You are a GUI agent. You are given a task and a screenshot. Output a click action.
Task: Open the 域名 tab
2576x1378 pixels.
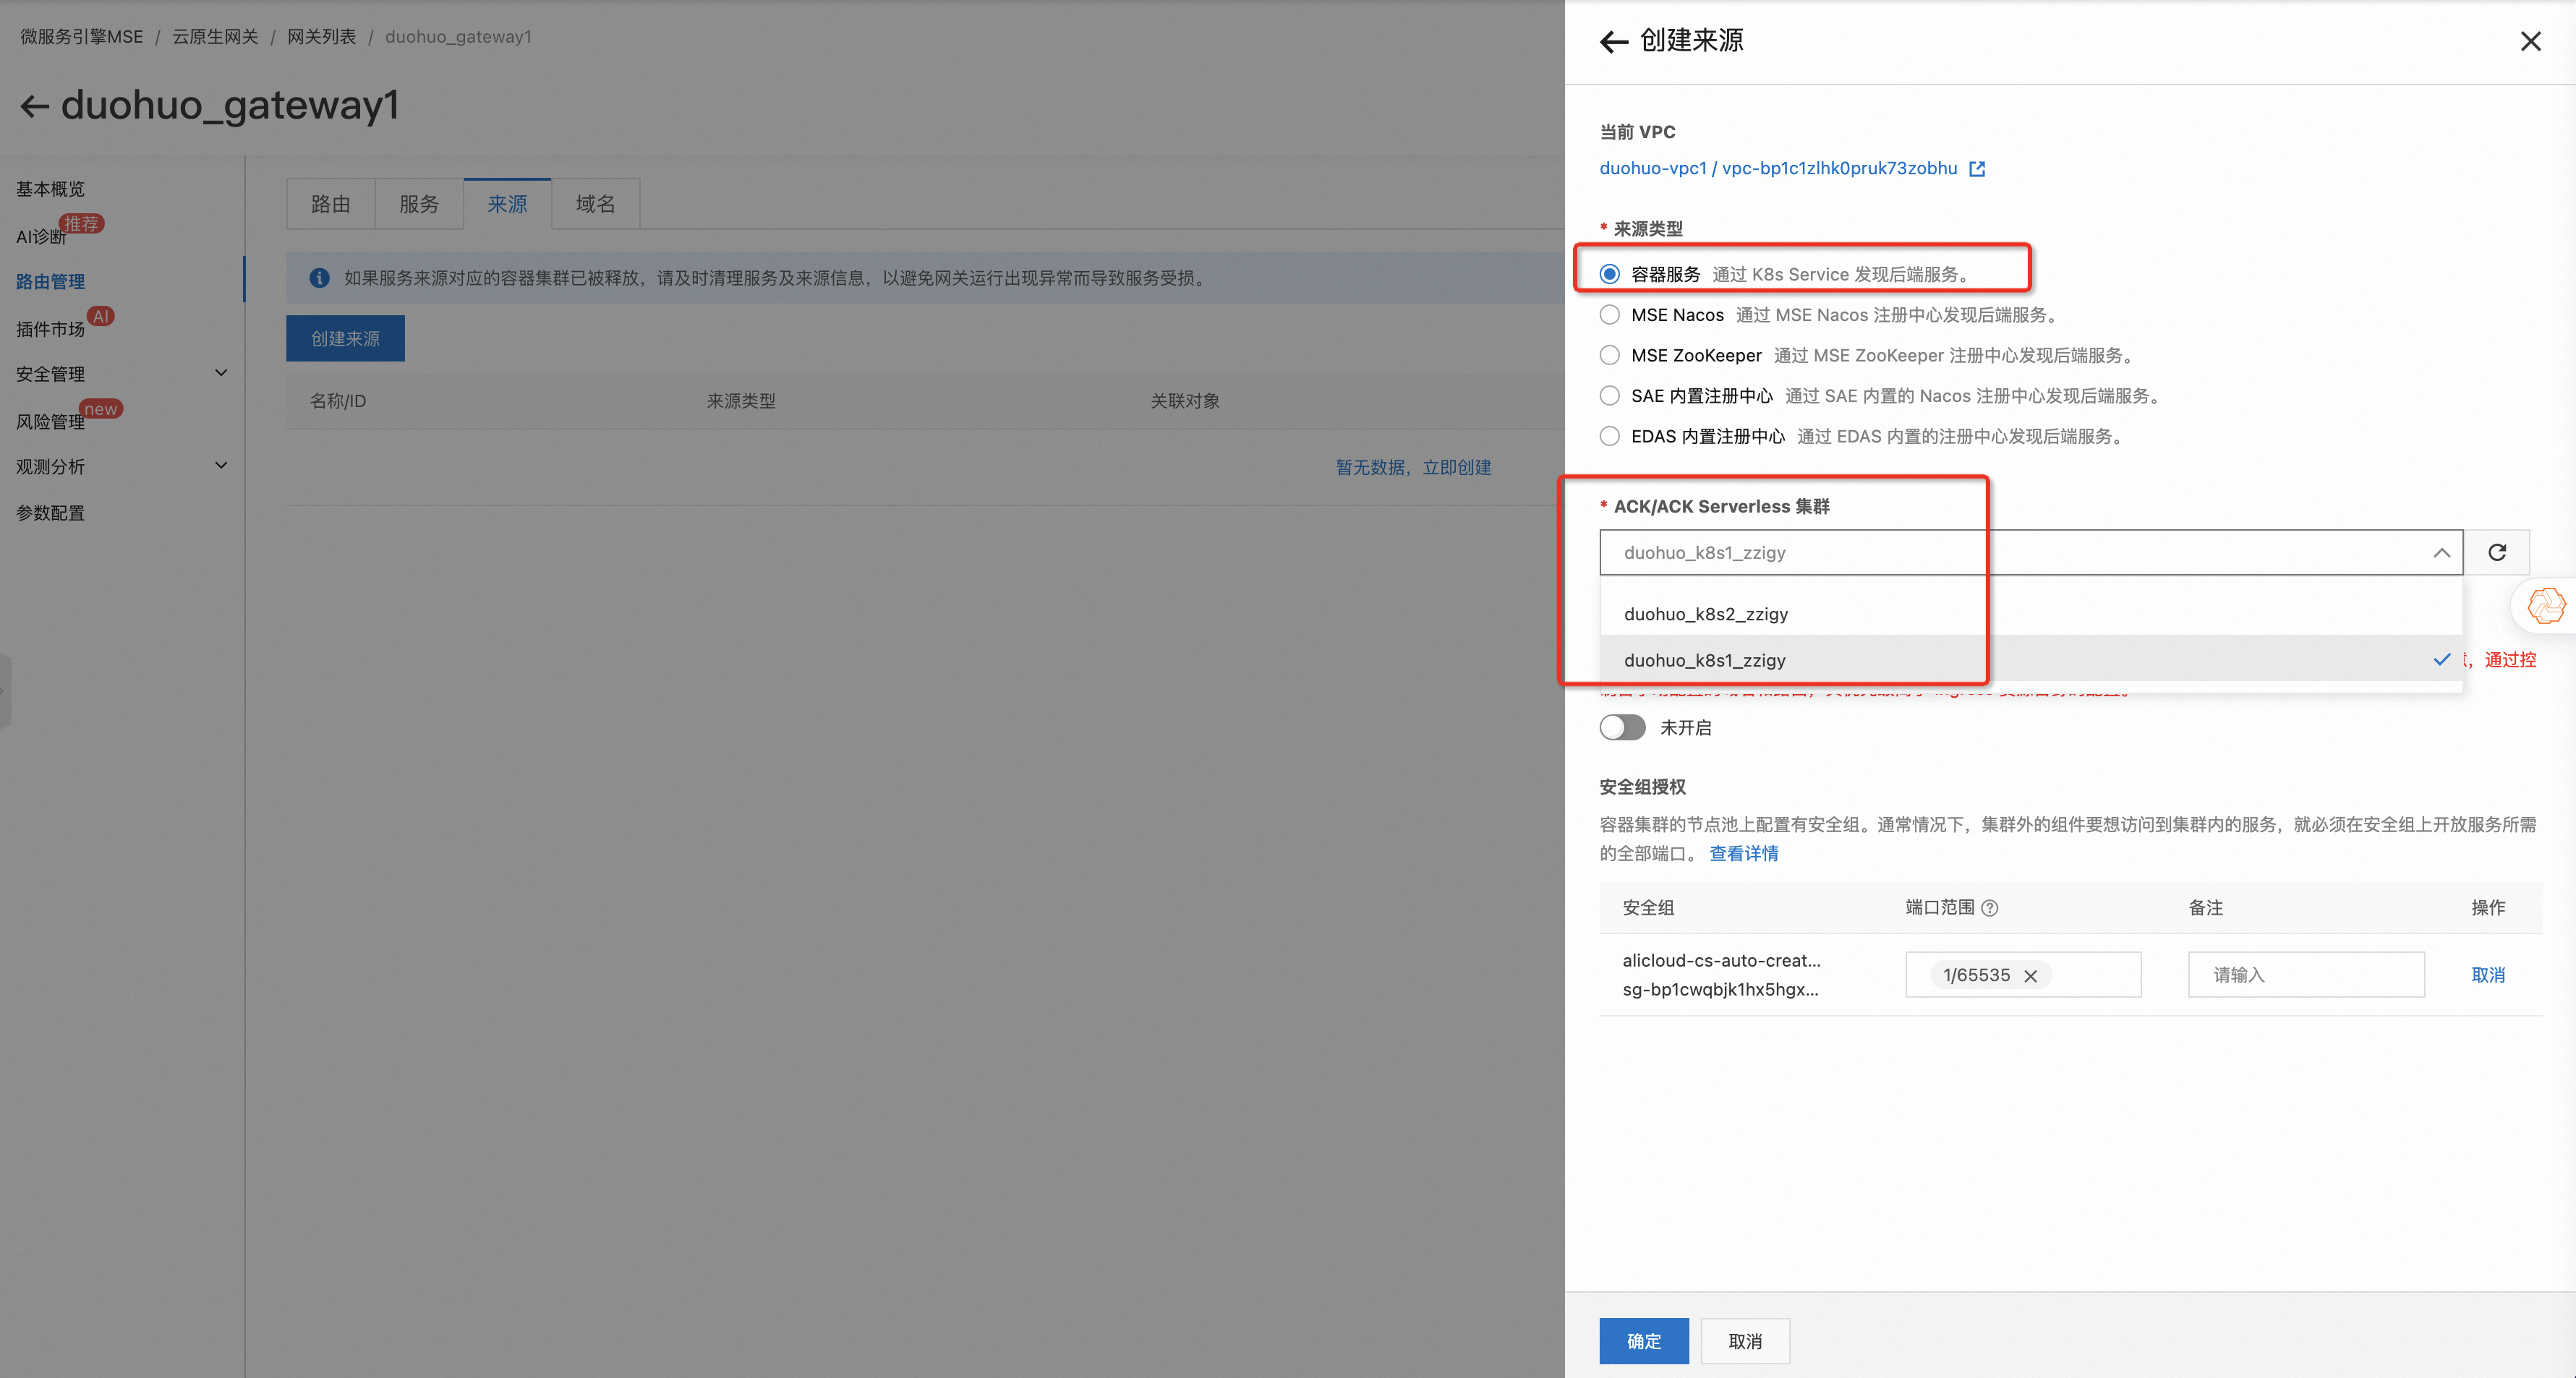tap(595, 204)
